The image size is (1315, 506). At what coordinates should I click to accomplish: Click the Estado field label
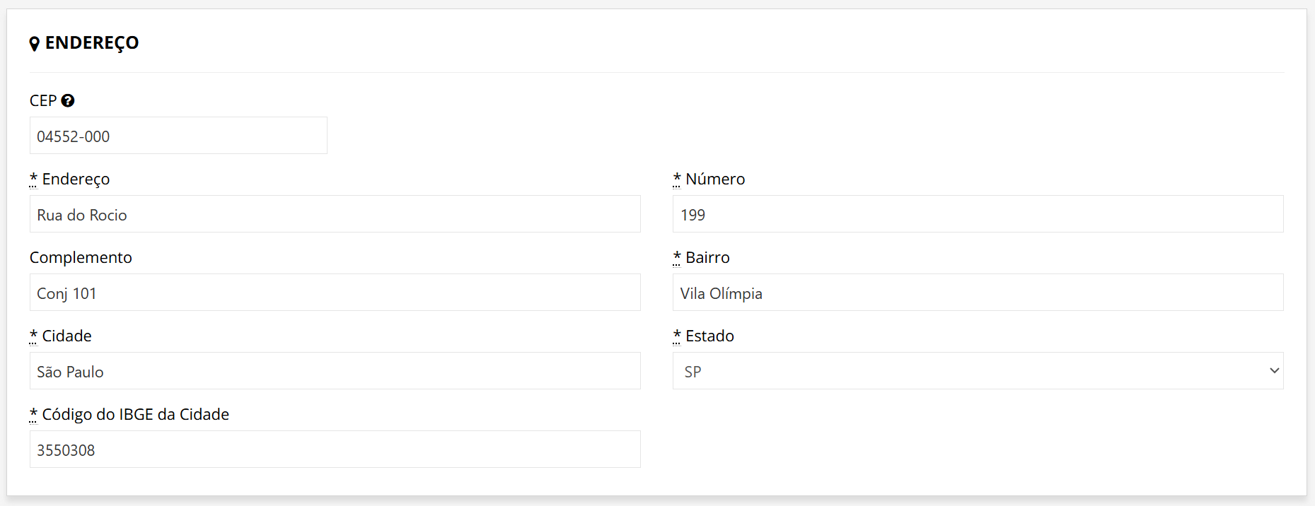709,336
